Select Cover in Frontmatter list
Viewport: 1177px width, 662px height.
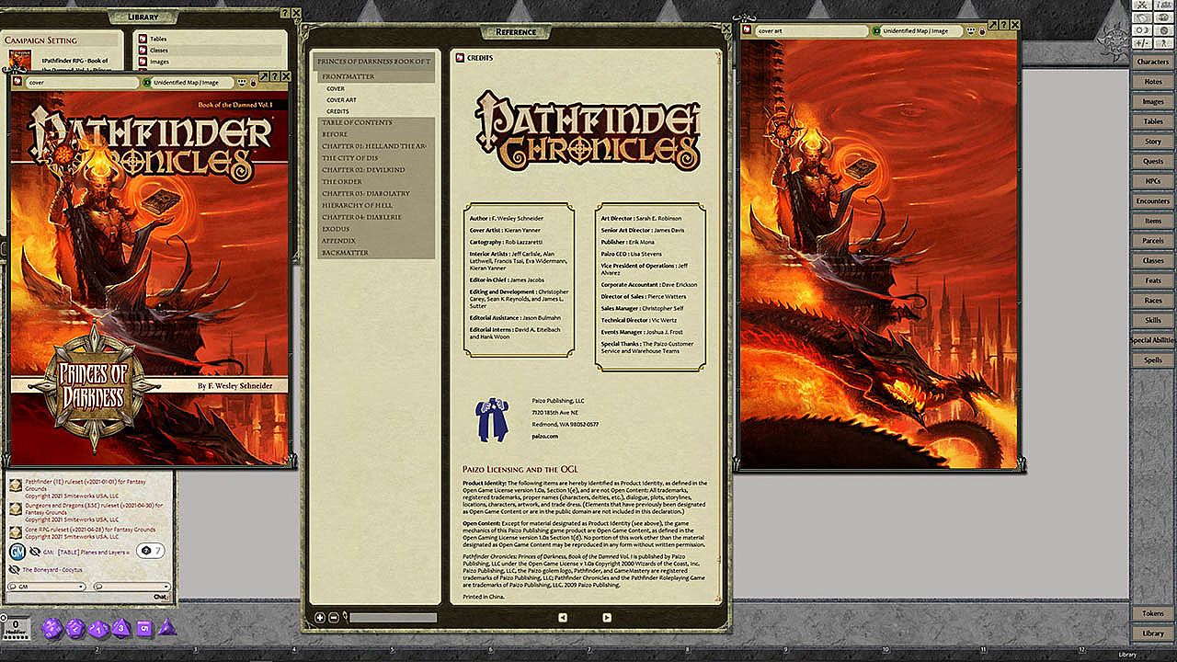[x=336, y=89]
